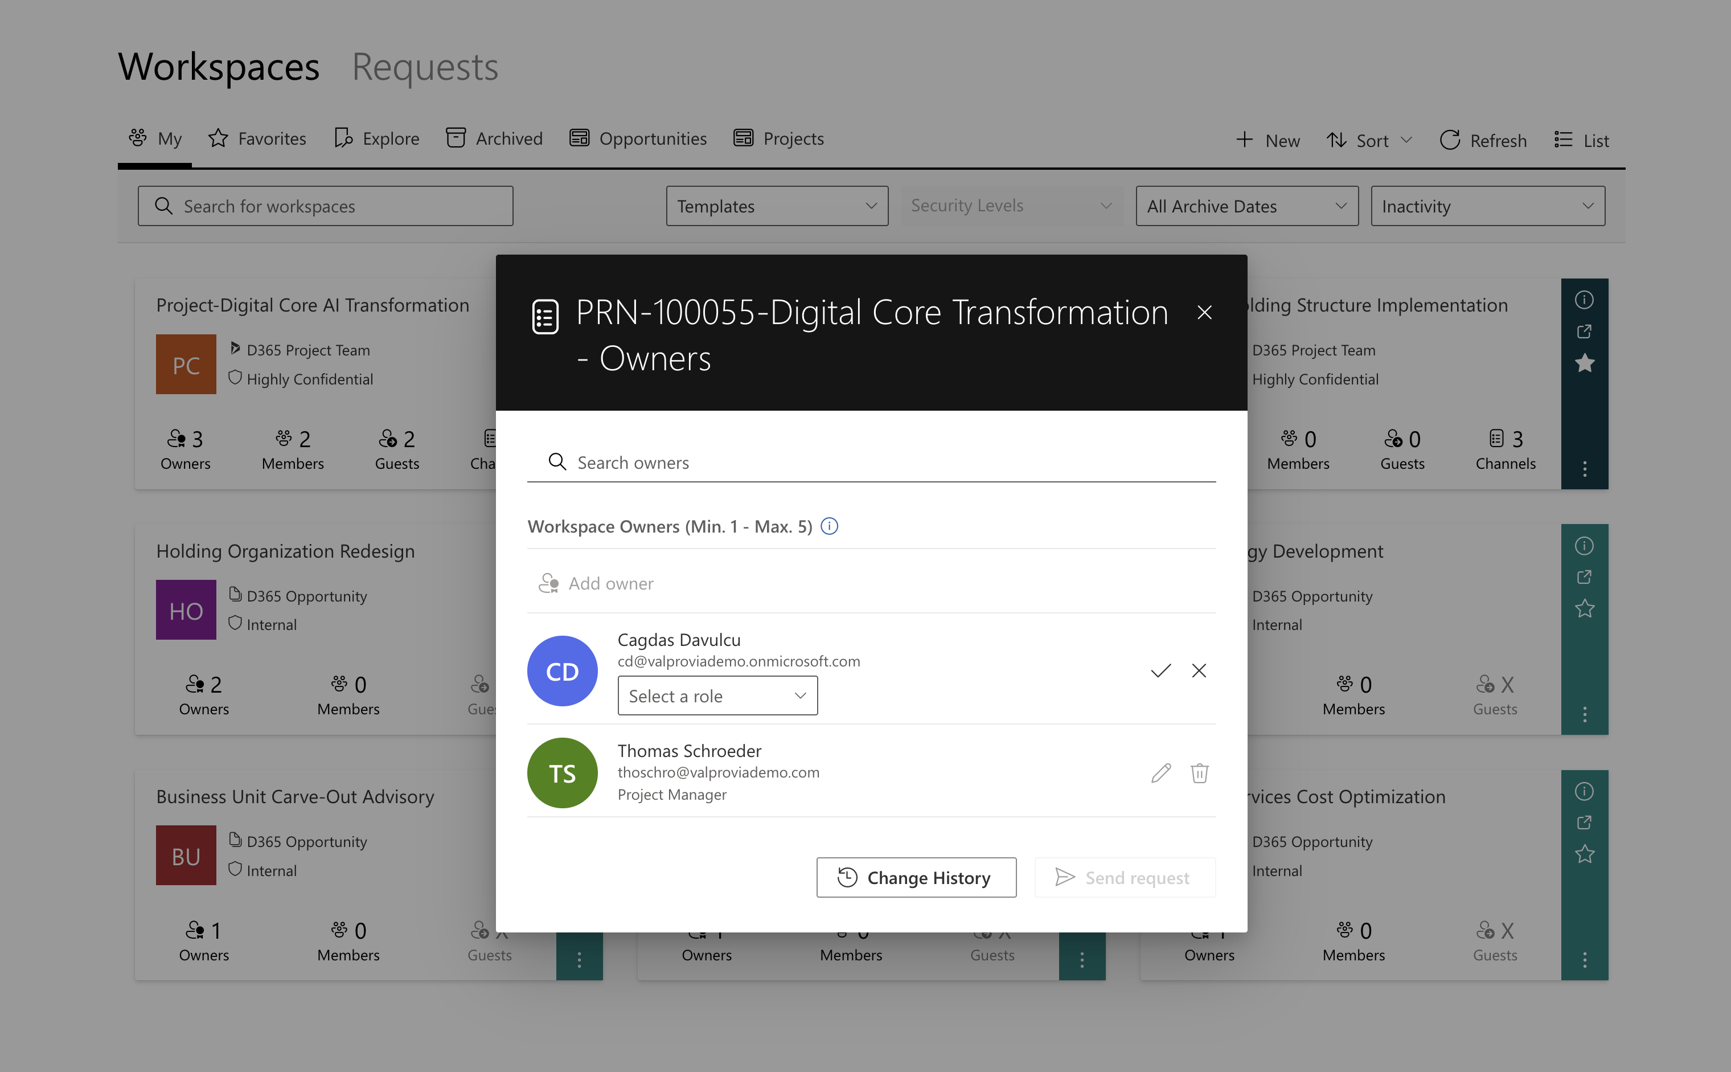The width and height of the screenshot is (1731, 1072).
Task: Open more options on Business Unit Carve-Out card
Action: 580,959
